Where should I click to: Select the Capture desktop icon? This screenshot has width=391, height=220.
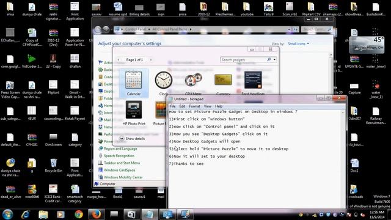354,88
